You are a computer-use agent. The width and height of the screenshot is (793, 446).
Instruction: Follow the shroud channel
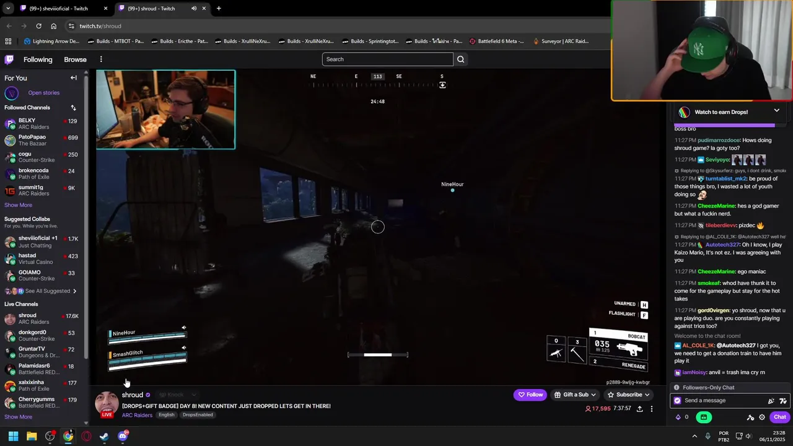click(x=530, y=395)
